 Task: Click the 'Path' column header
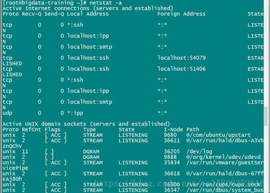tap(193, 129)
